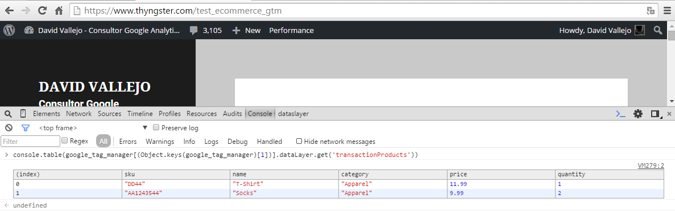Image resolution: width=675 pixels, height=211 pixels.
Task: Clear console with the ban icon
Action: point(9,128)
